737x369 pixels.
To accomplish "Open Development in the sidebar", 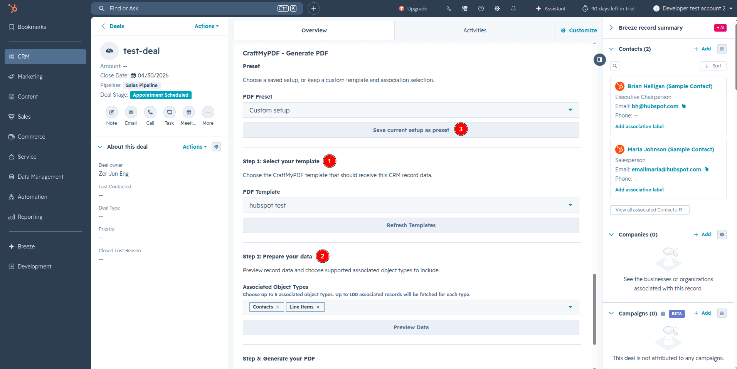I will coord(45,267).
